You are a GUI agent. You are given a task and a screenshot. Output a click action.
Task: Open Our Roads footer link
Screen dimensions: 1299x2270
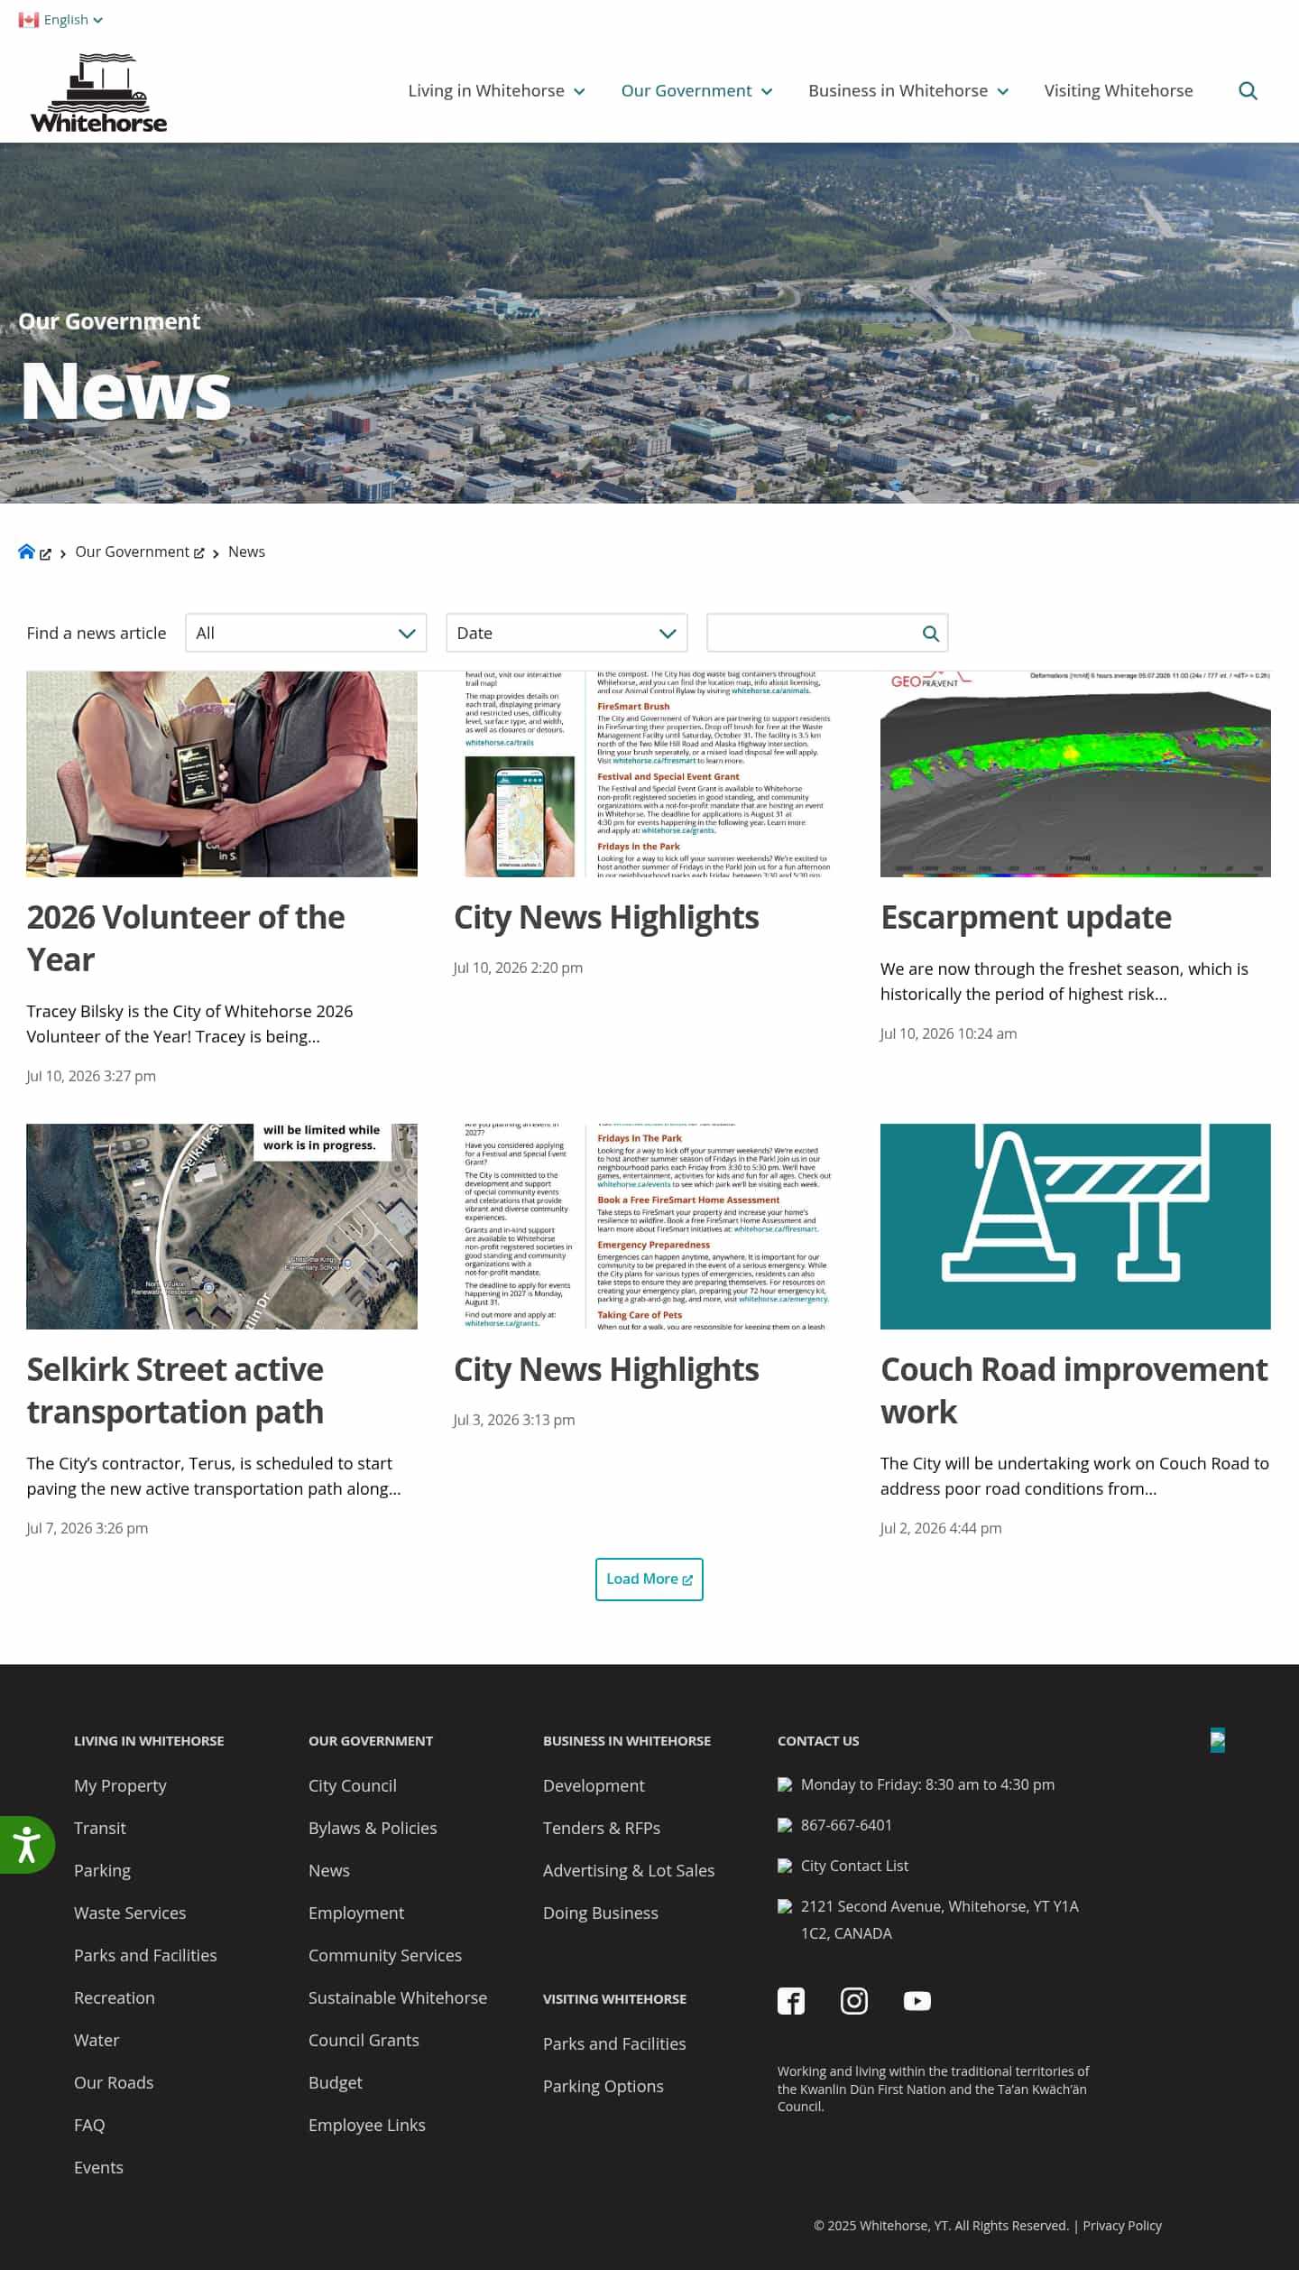(114, 2082)
